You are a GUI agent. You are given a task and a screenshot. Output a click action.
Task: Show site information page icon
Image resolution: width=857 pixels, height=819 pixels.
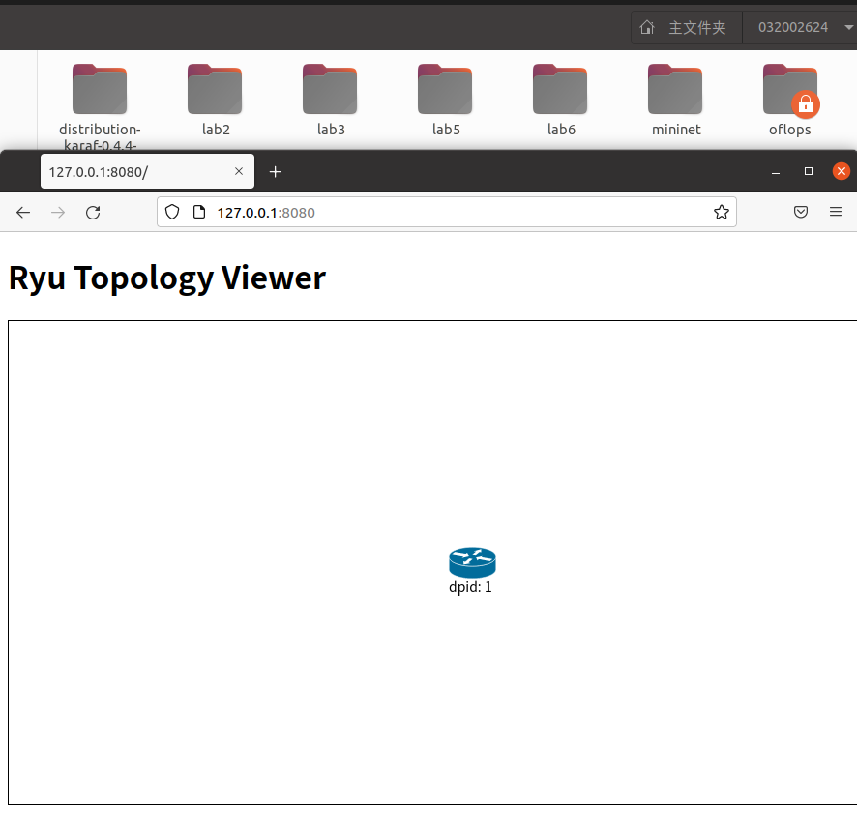tap(199, 212)
